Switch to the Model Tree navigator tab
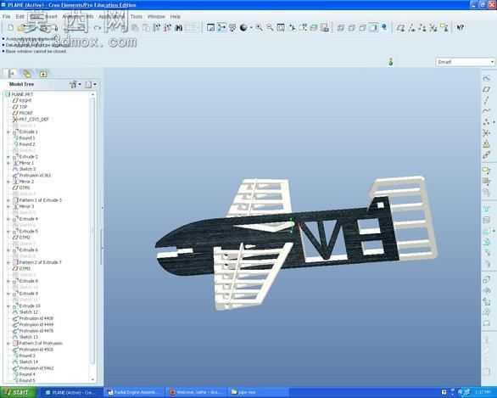Viewport: 497px width, 398px height. coord(12,74)
